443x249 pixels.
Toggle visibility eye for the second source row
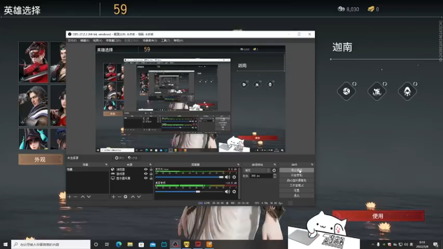[x=146, y=174]
